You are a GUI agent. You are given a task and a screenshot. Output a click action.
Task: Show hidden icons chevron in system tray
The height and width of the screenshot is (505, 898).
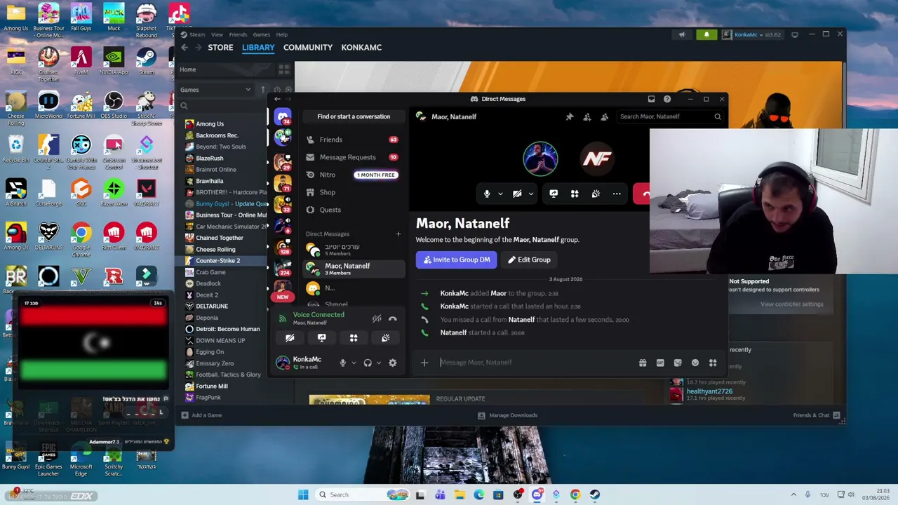coord(793,494)
